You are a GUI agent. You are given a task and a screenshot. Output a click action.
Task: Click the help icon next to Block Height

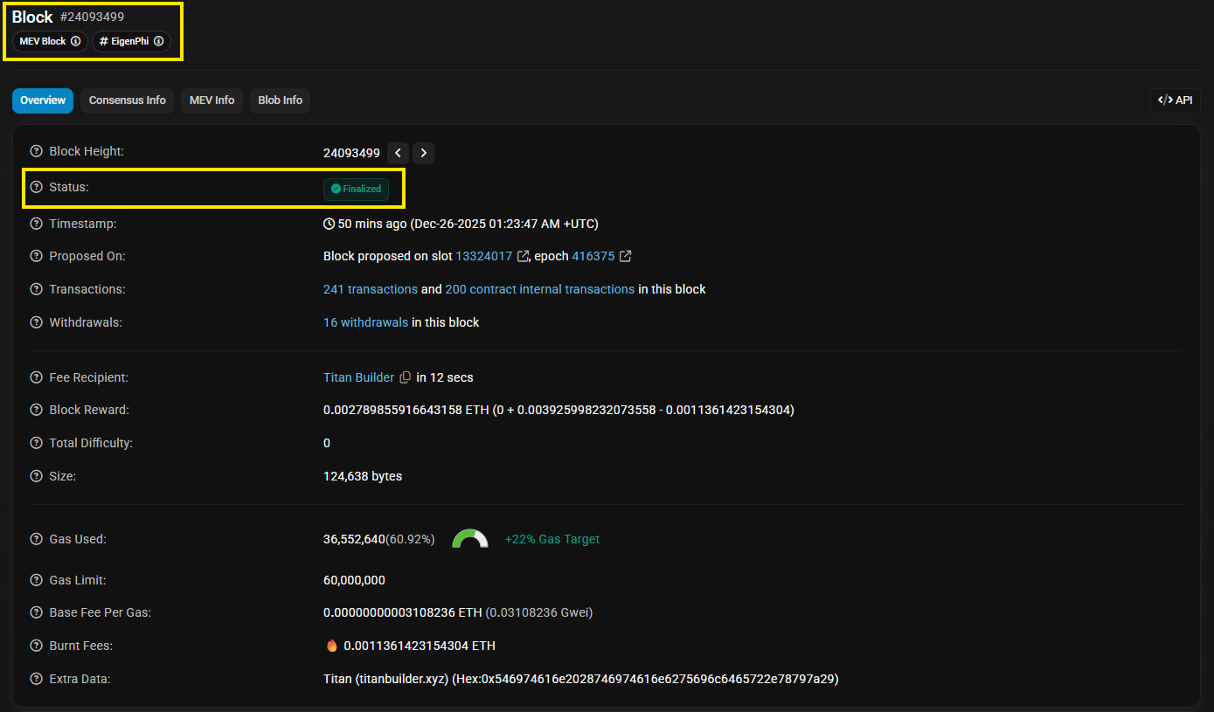pos(35,150)
